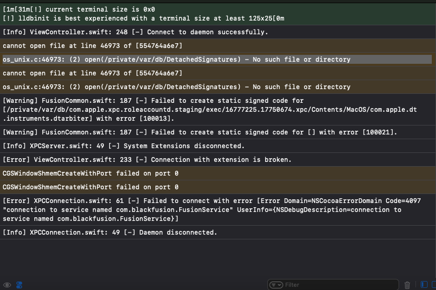
Task: Toggle the right console pane button
Action: tap(434, 285)
